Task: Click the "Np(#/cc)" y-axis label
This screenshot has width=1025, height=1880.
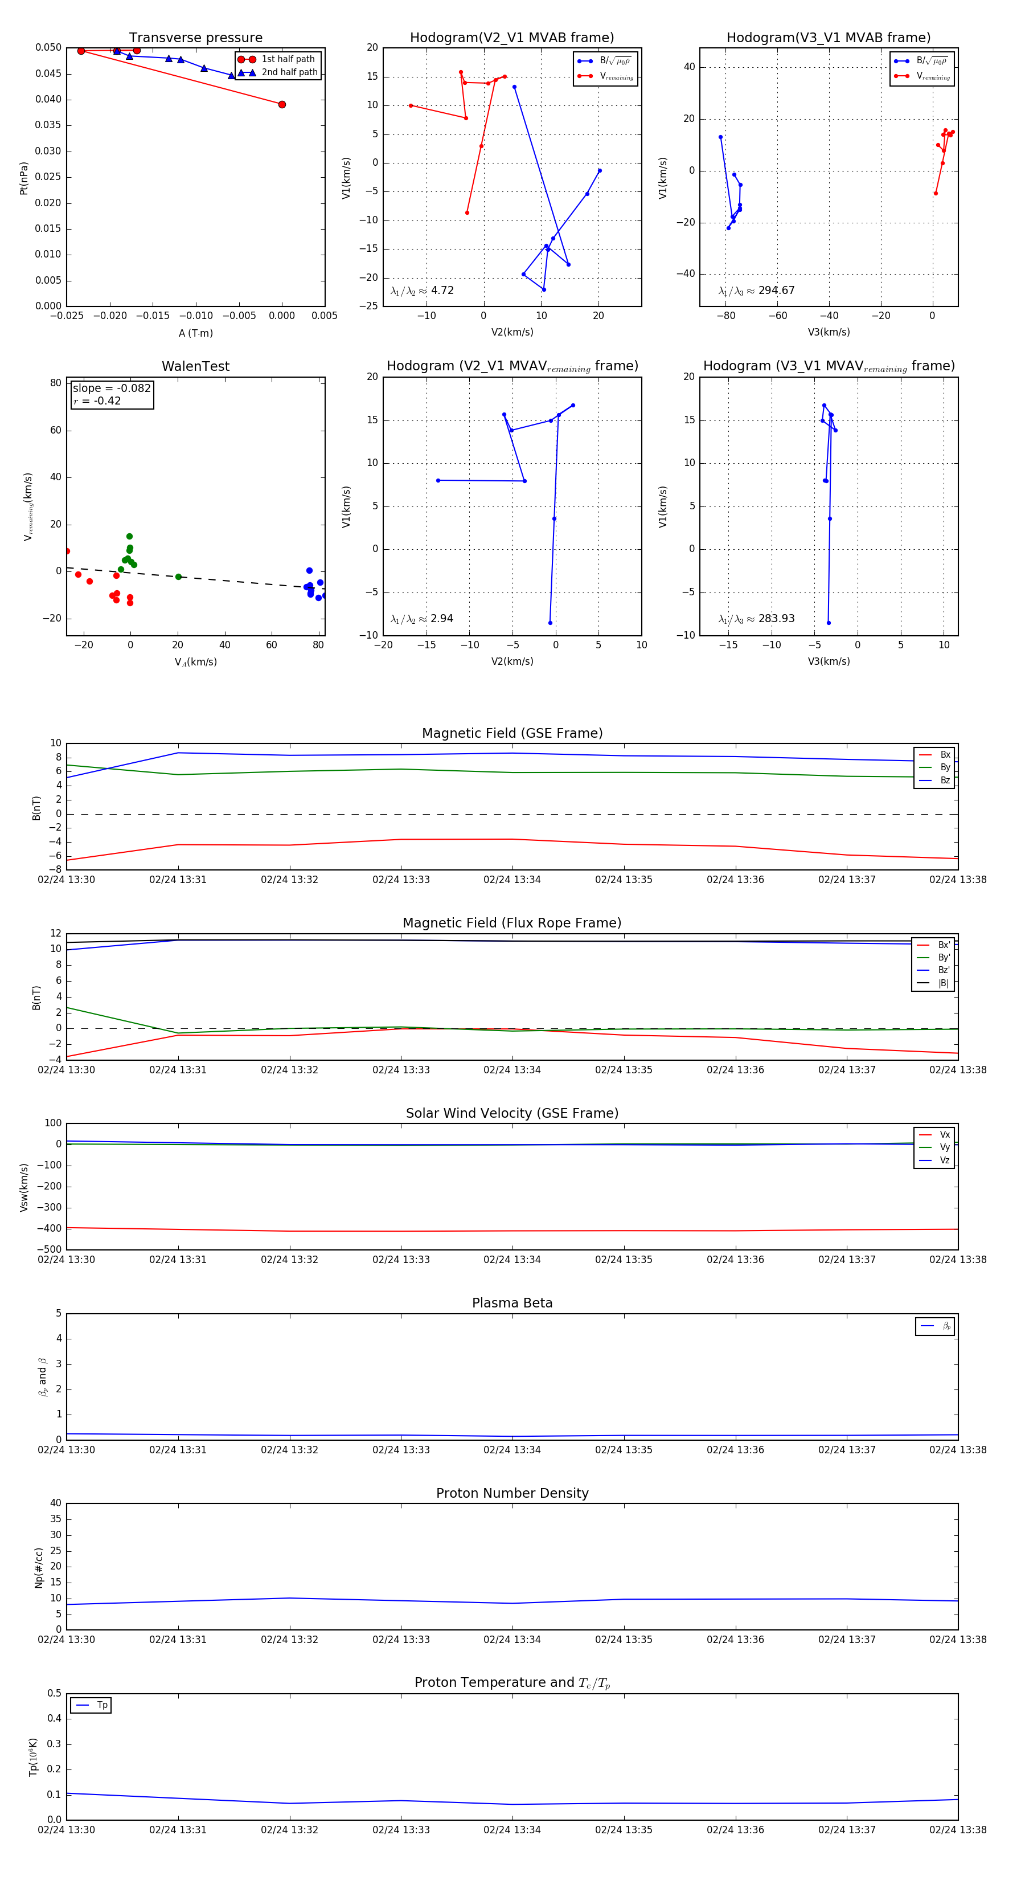Action: [x=39, y=1568]
